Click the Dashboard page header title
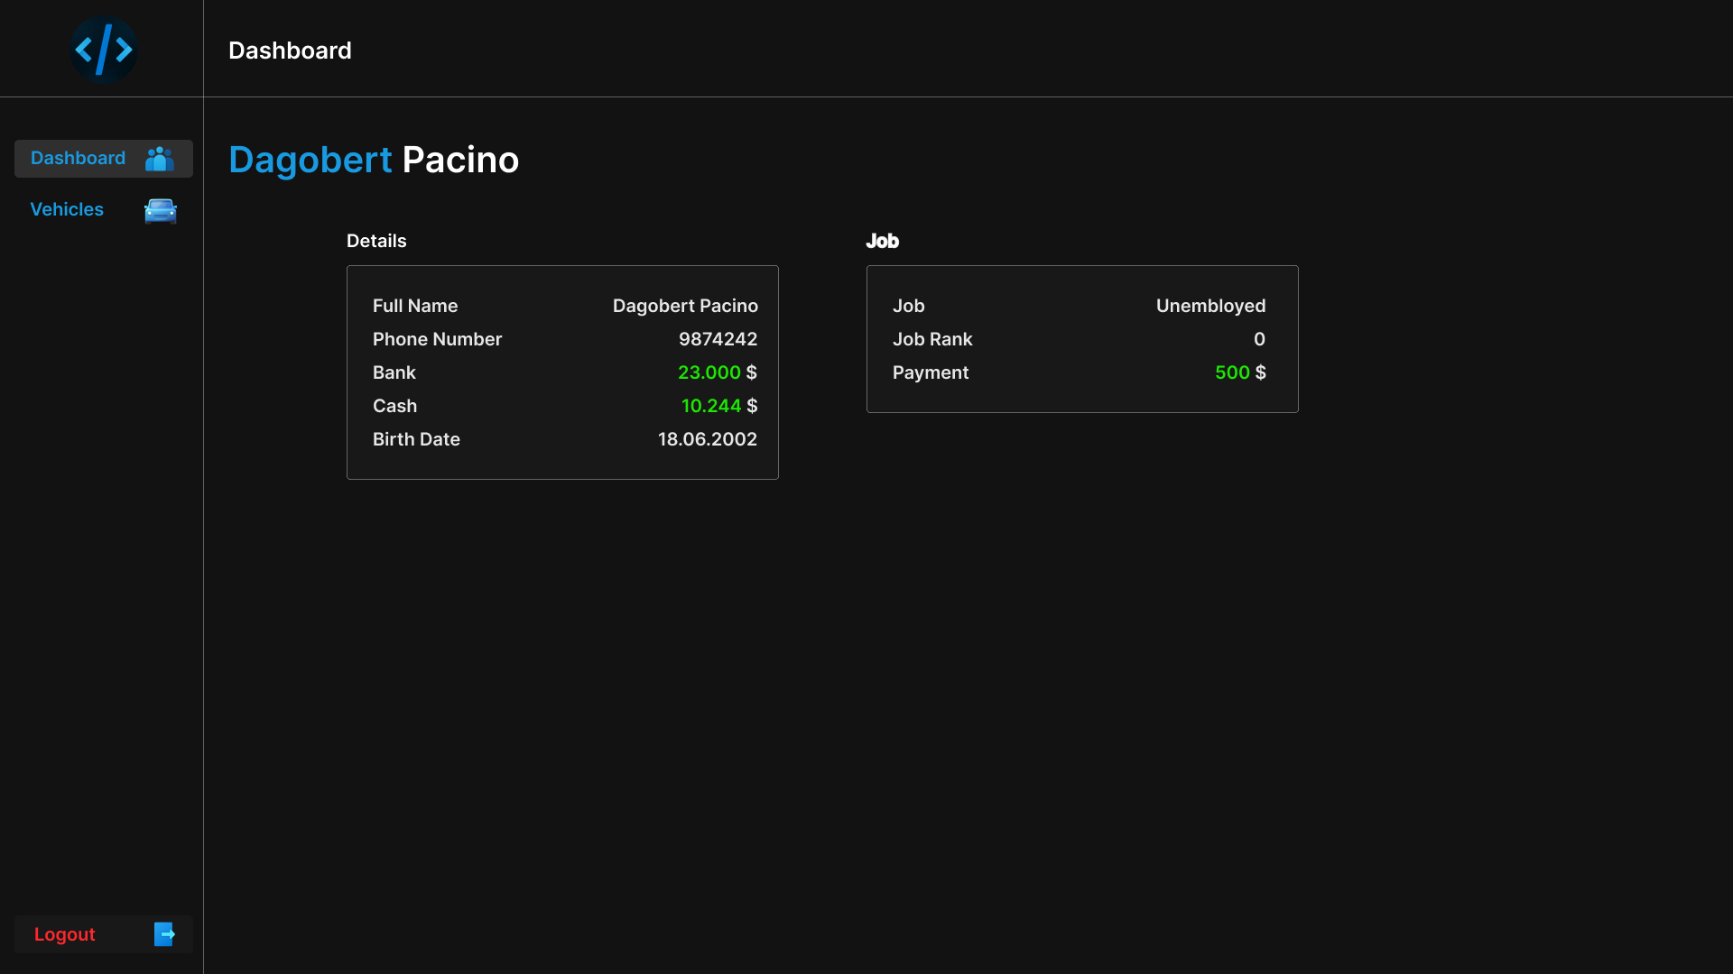The image size is (1733, 974). 290,51
